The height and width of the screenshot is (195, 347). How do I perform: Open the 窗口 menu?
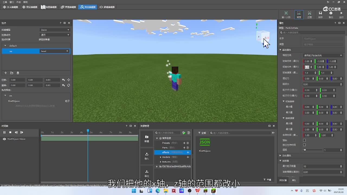(x=12, y=2)
